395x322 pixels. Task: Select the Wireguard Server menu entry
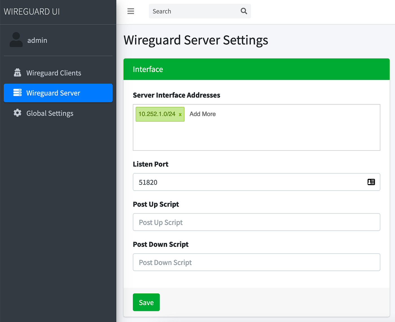point(53,93)
